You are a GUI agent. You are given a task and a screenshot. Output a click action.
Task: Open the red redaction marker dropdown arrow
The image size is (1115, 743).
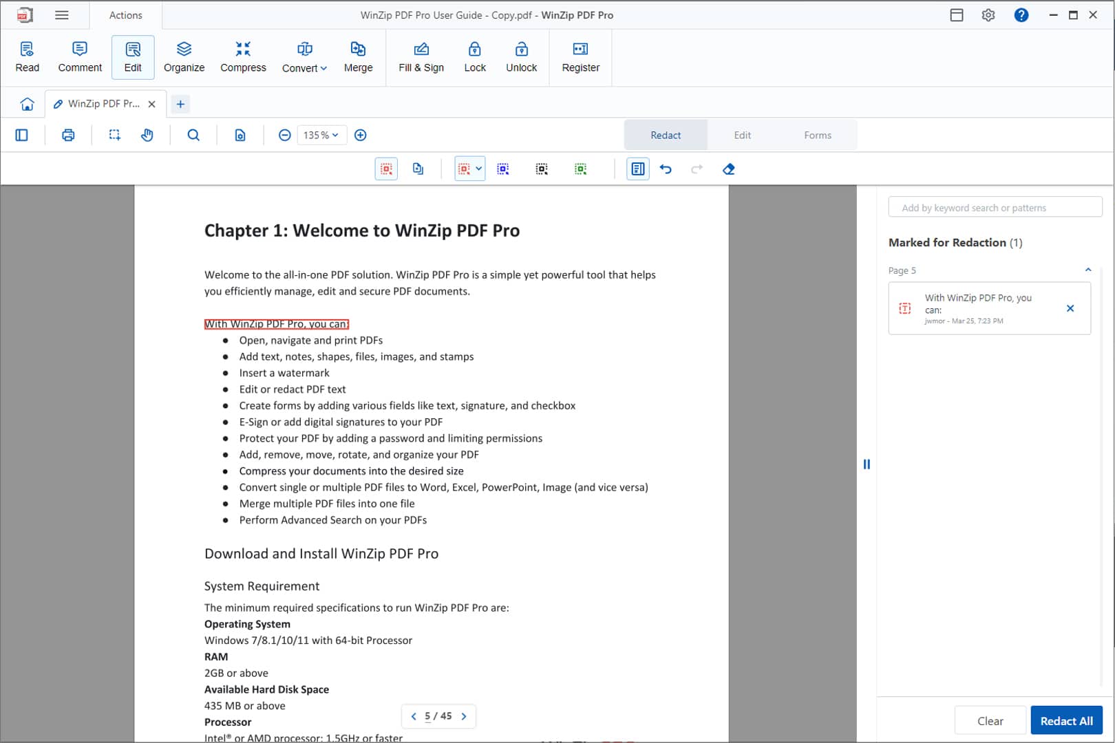tap(478, 169)
